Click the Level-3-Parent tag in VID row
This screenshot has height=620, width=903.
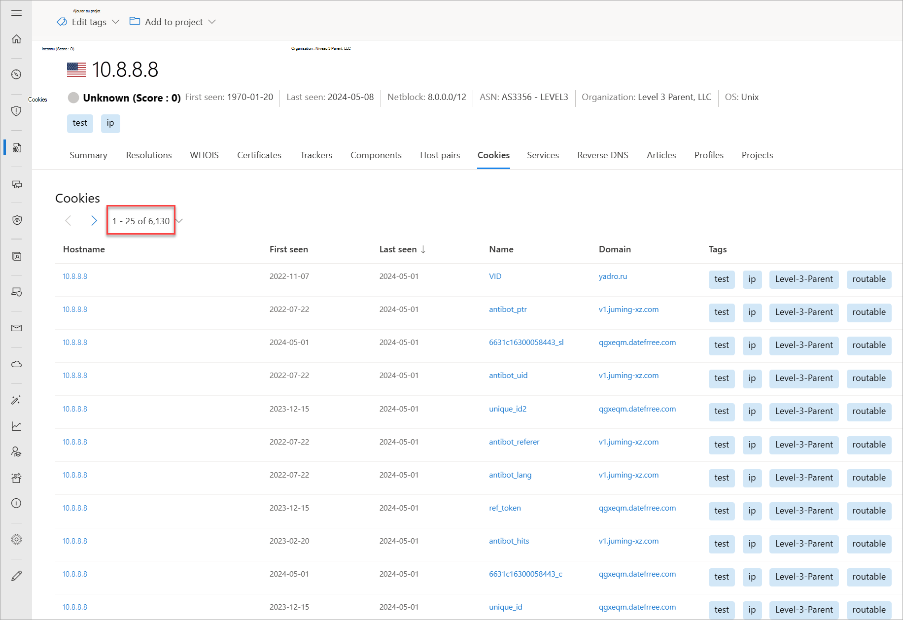click(804, 279)
